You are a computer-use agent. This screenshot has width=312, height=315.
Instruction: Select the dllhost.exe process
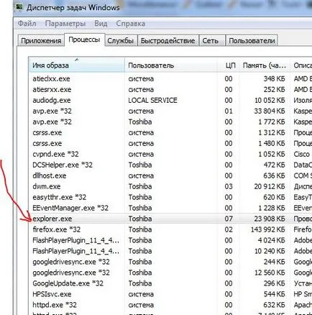coord(170,175)
